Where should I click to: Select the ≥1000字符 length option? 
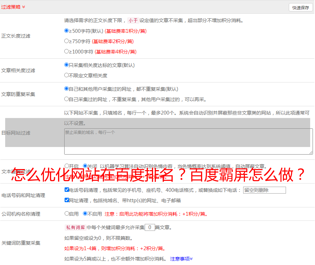point(67,51)
